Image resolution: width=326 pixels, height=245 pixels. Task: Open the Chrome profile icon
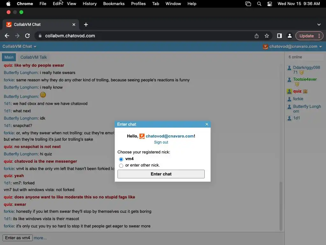point(289,36)
